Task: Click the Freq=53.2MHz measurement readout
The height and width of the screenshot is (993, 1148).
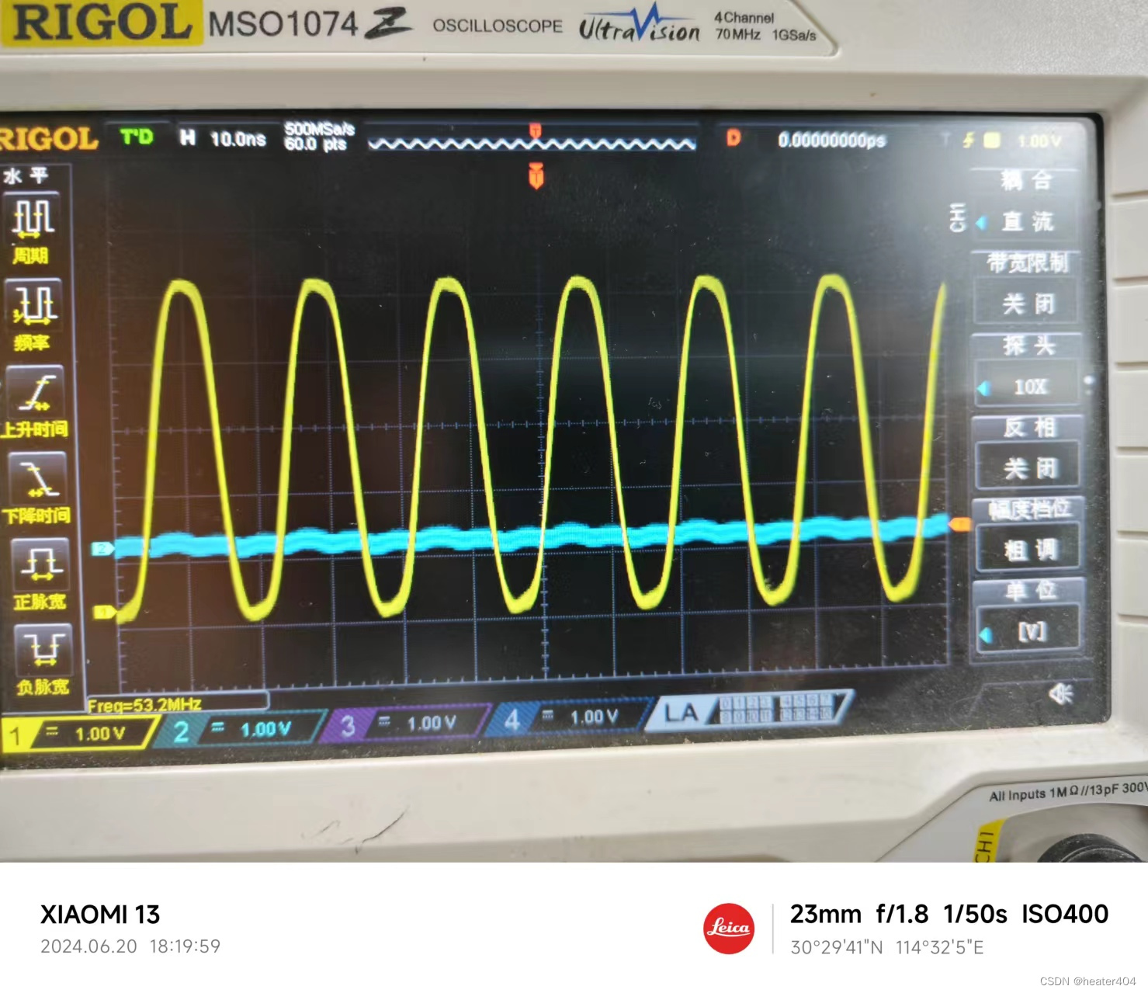Action: click(144, 705)
